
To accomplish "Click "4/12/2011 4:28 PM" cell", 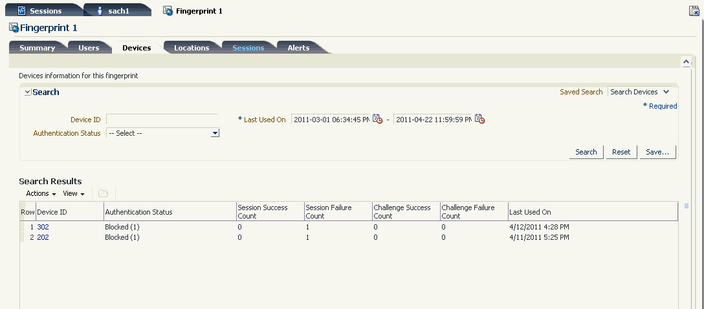I will pyautogui.click(x=539, y=227).
